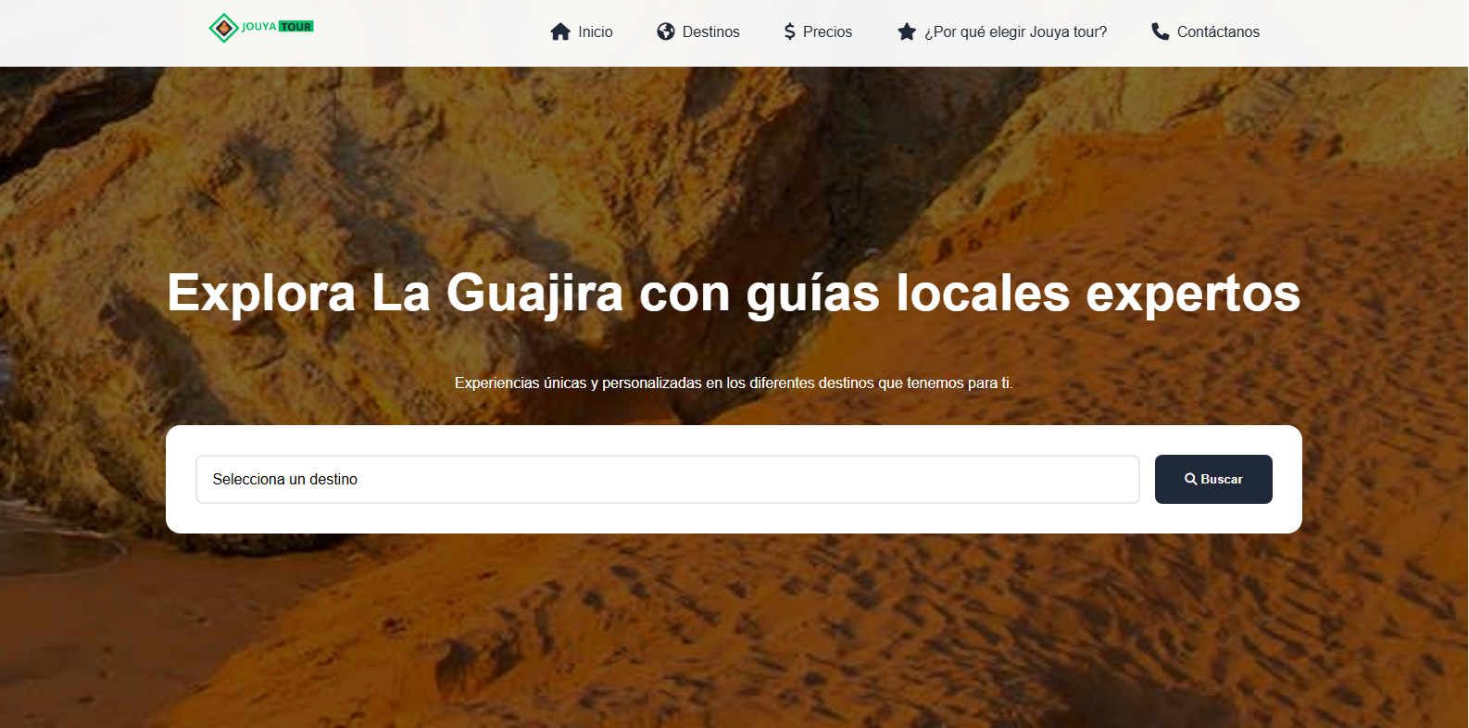This screenshot has height=728, width=1469.
Task: Click the star icon in the navbar
Action: coord(907,31)
